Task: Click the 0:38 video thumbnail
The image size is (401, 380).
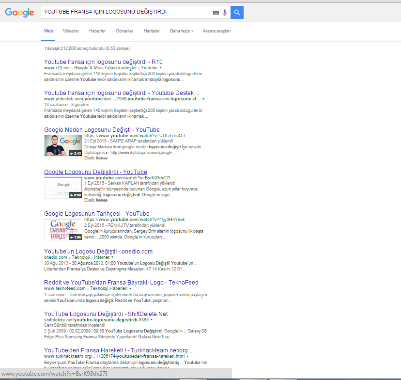Action: 63,188
